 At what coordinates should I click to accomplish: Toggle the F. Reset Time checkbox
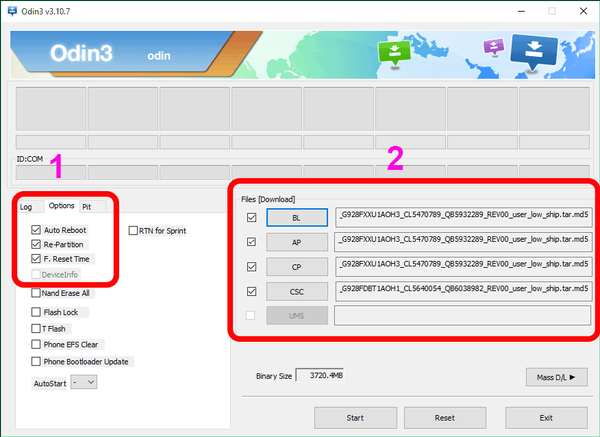click(x=36, y=259)
